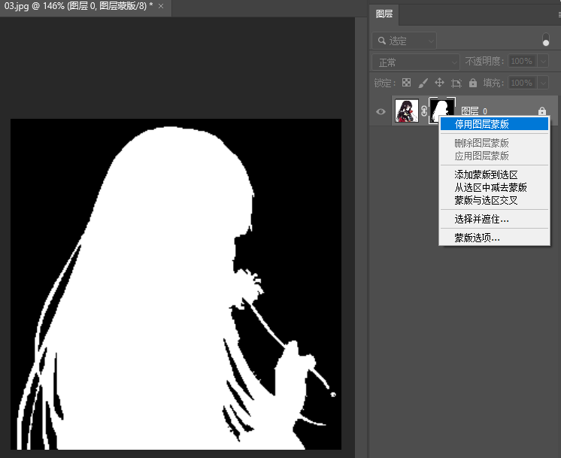Click the 03.jpg document tab
The width and height of the screenshot is (561, 458).
click(78, 6)
